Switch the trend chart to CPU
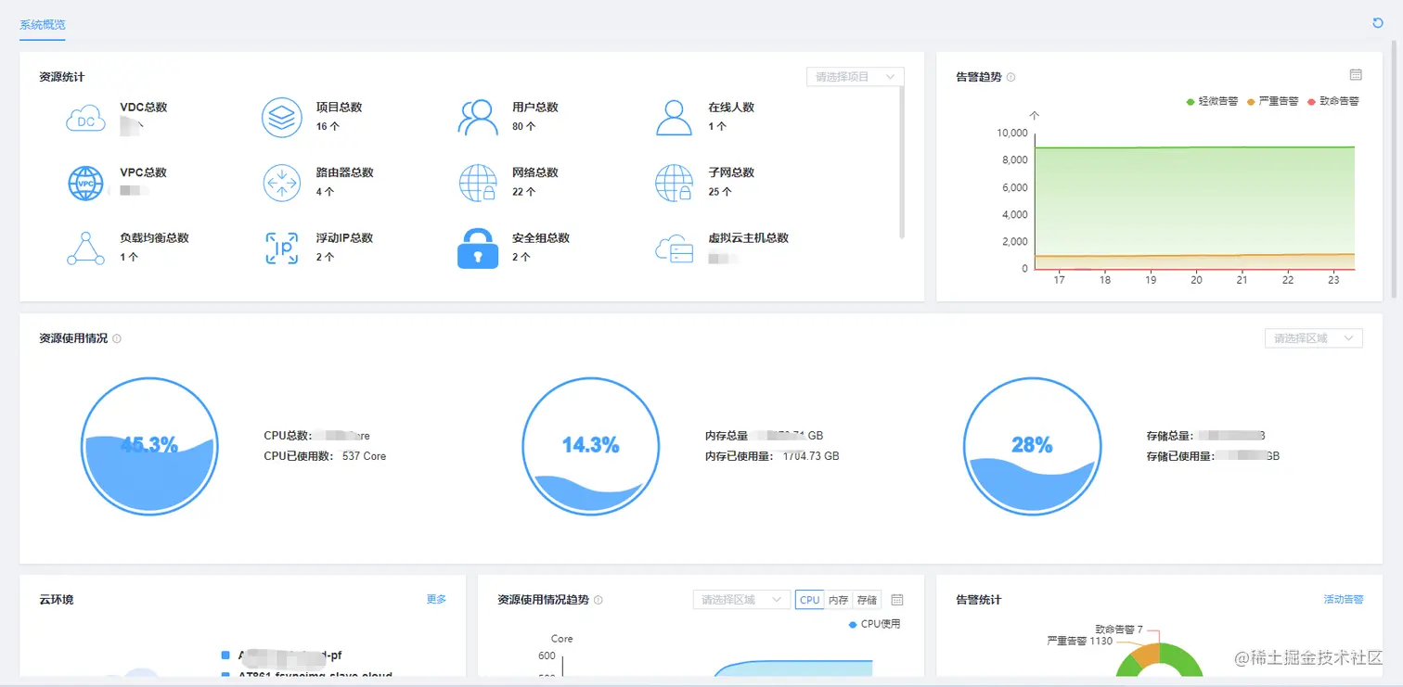Viewport: 1403px width, 687px height. [x=810, y=600]
